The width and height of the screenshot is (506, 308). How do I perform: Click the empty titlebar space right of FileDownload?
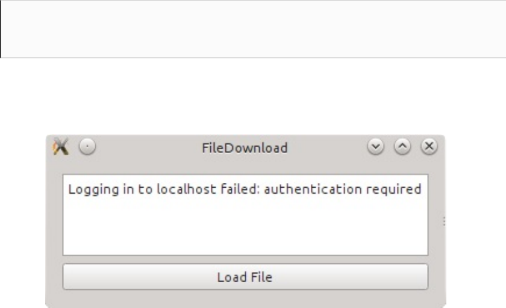[x=325, y=147]
